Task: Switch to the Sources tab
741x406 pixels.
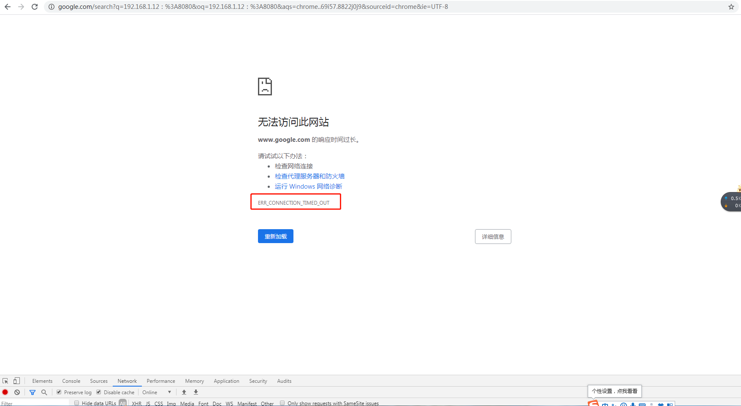Action: 99,381
